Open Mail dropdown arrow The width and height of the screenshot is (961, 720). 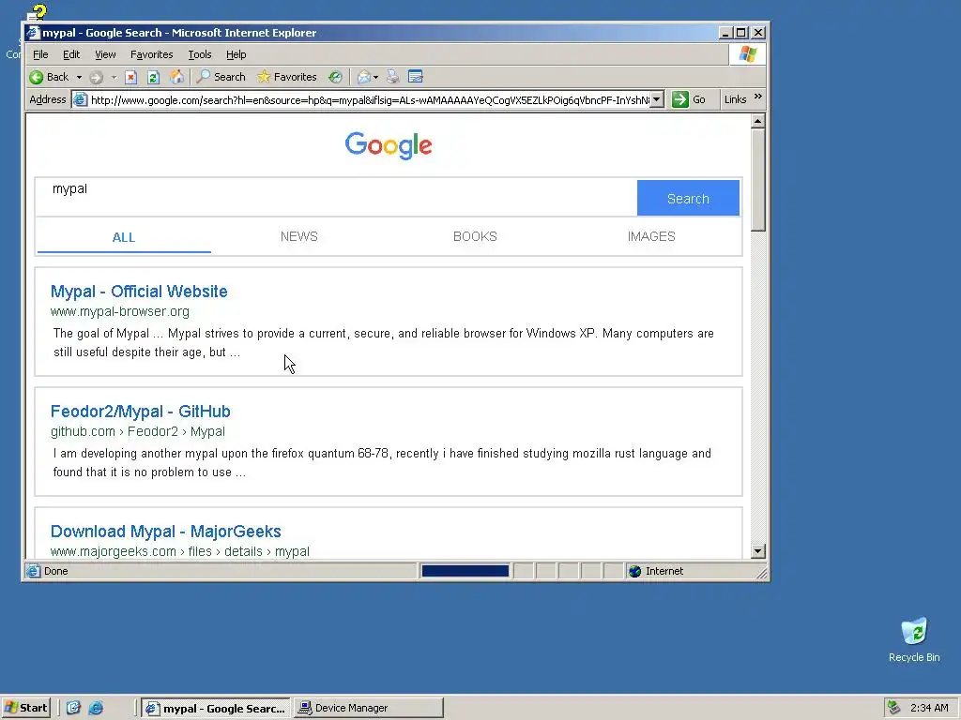pyautogui.click(x=375, y=77)
